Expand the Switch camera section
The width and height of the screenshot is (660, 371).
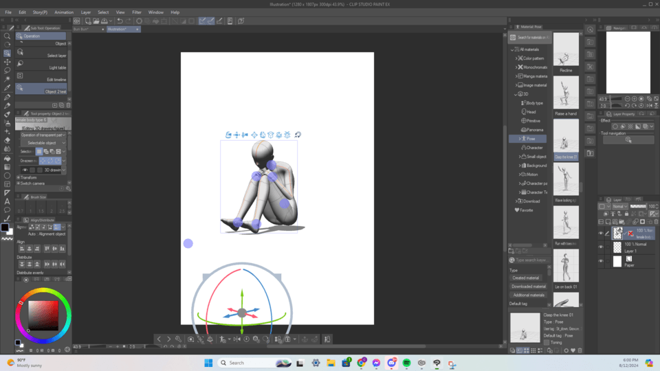coord(18,183)
